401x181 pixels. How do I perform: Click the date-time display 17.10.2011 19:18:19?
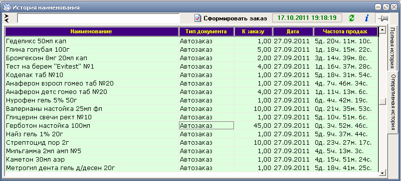307,18
